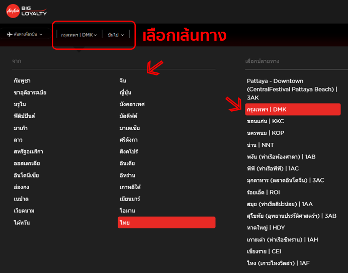Choose อินเดีย in the country column
This screenshot has height=273, width=348.
point(127,163)
